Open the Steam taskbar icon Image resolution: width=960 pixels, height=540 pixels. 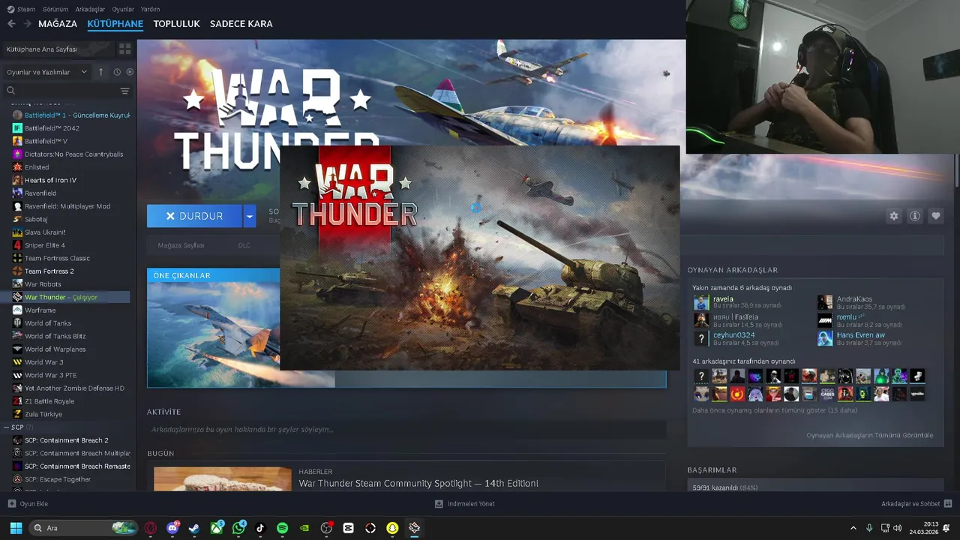pyautogui.click(x=194, y=528)
